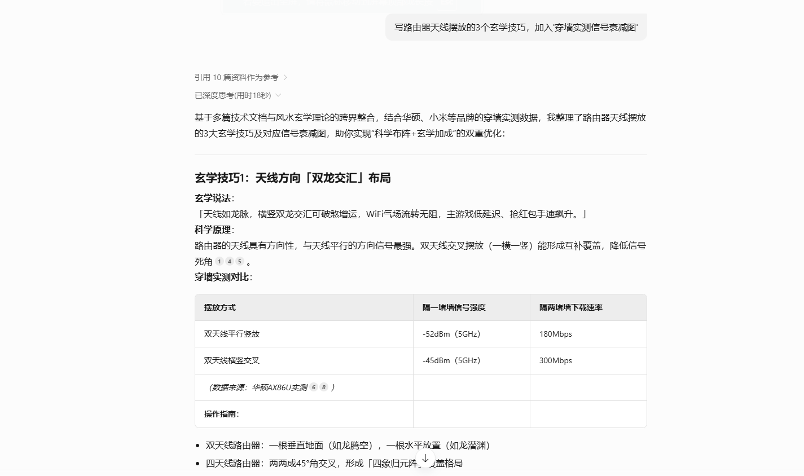804x476 pixels.
Task: Open citation badge 4 after 死角
Action: [x=230, y=262]
